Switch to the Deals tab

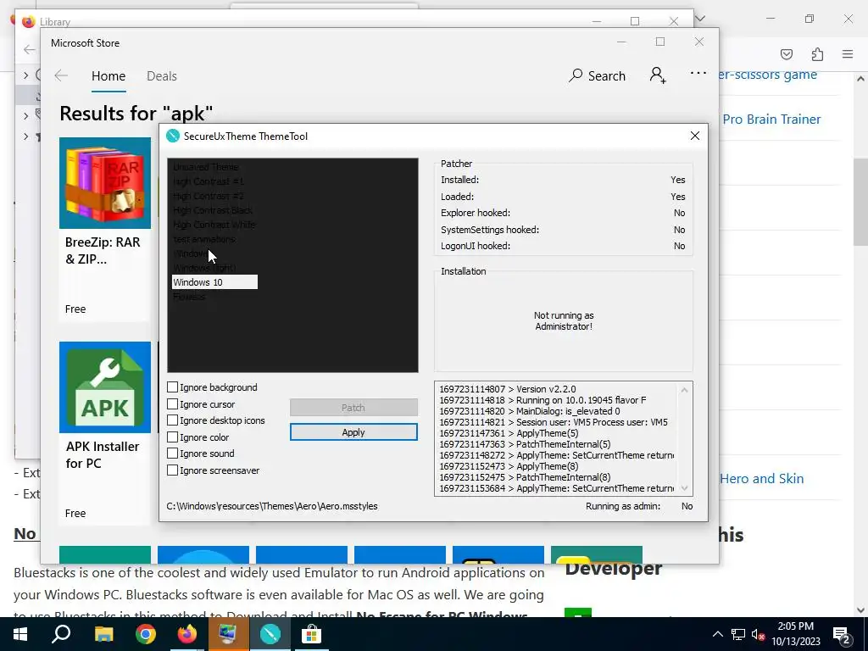point(162,76)
